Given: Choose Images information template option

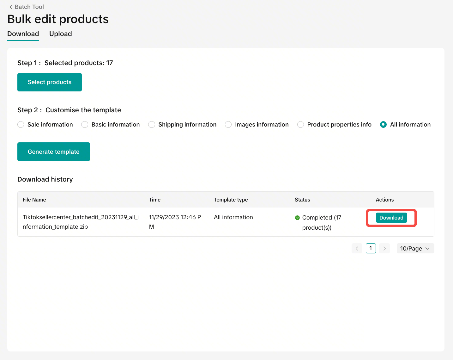Looking at the screenshot, I should pyautogui.click(x=228, y=125).
